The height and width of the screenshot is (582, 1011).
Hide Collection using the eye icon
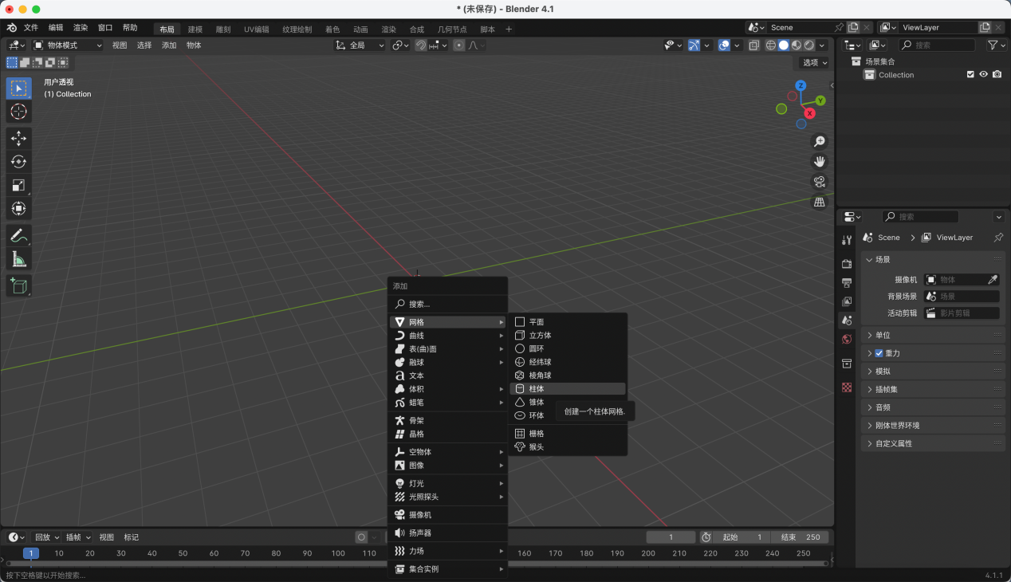983,75
